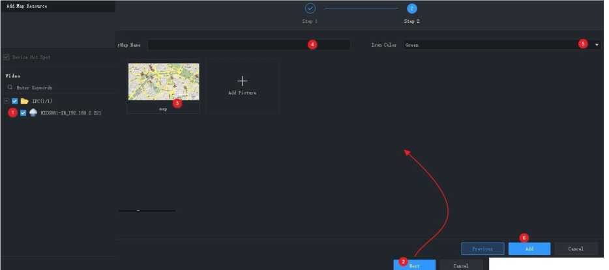Click the Icon Color Green combo box

tap(489, 45)
